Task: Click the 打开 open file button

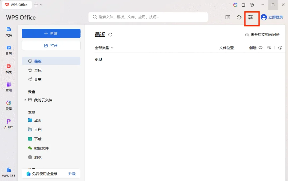Action: (x=51, y=46)
